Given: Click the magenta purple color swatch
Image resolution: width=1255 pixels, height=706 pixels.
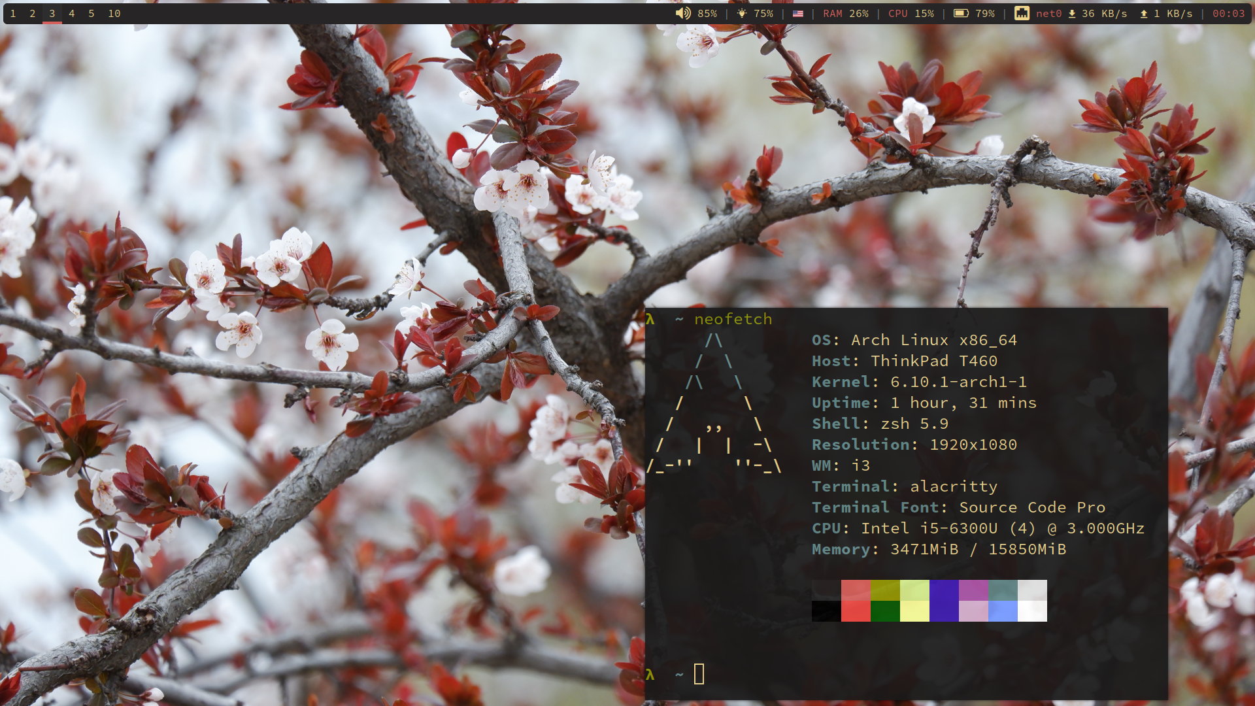Looking at the screenshot, I should pos(973,590).
